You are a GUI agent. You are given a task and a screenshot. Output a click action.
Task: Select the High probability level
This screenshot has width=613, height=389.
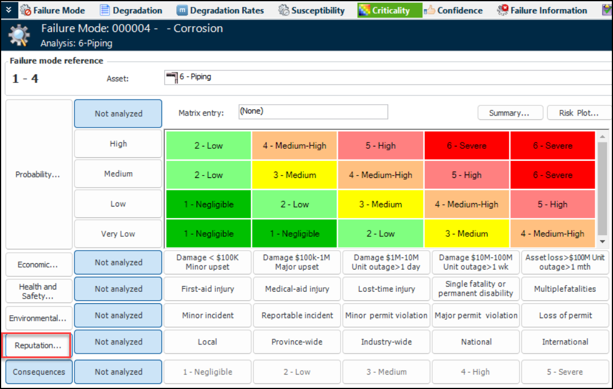(x=118, y=144)
